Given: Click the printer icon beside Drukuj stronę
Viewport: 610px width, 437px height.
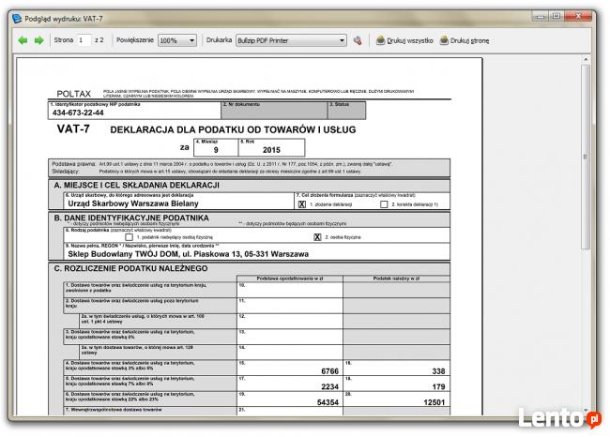Looking at the screenshot, I should coord(444,40).
